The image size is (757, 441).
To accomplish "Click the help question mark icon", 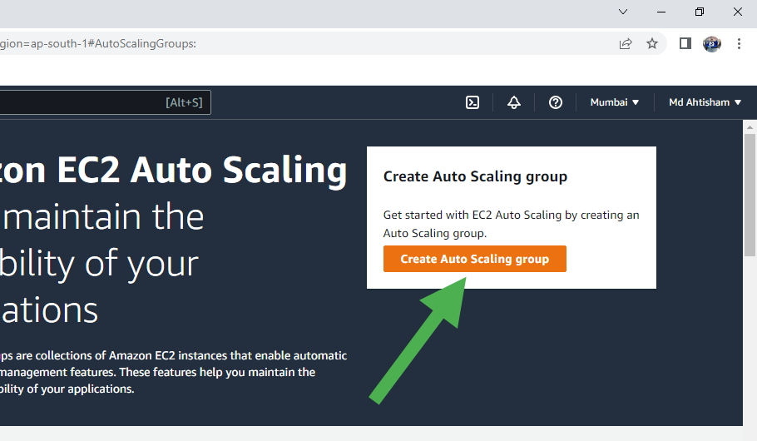I will [x=556, y=102].
